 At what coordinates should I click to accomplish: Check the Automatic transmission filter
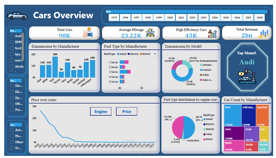click(x=12, y=130)
